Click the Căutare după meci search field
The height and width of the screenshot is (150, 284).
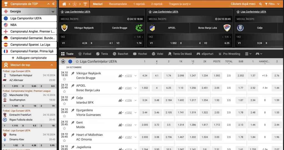click(243, 4)
